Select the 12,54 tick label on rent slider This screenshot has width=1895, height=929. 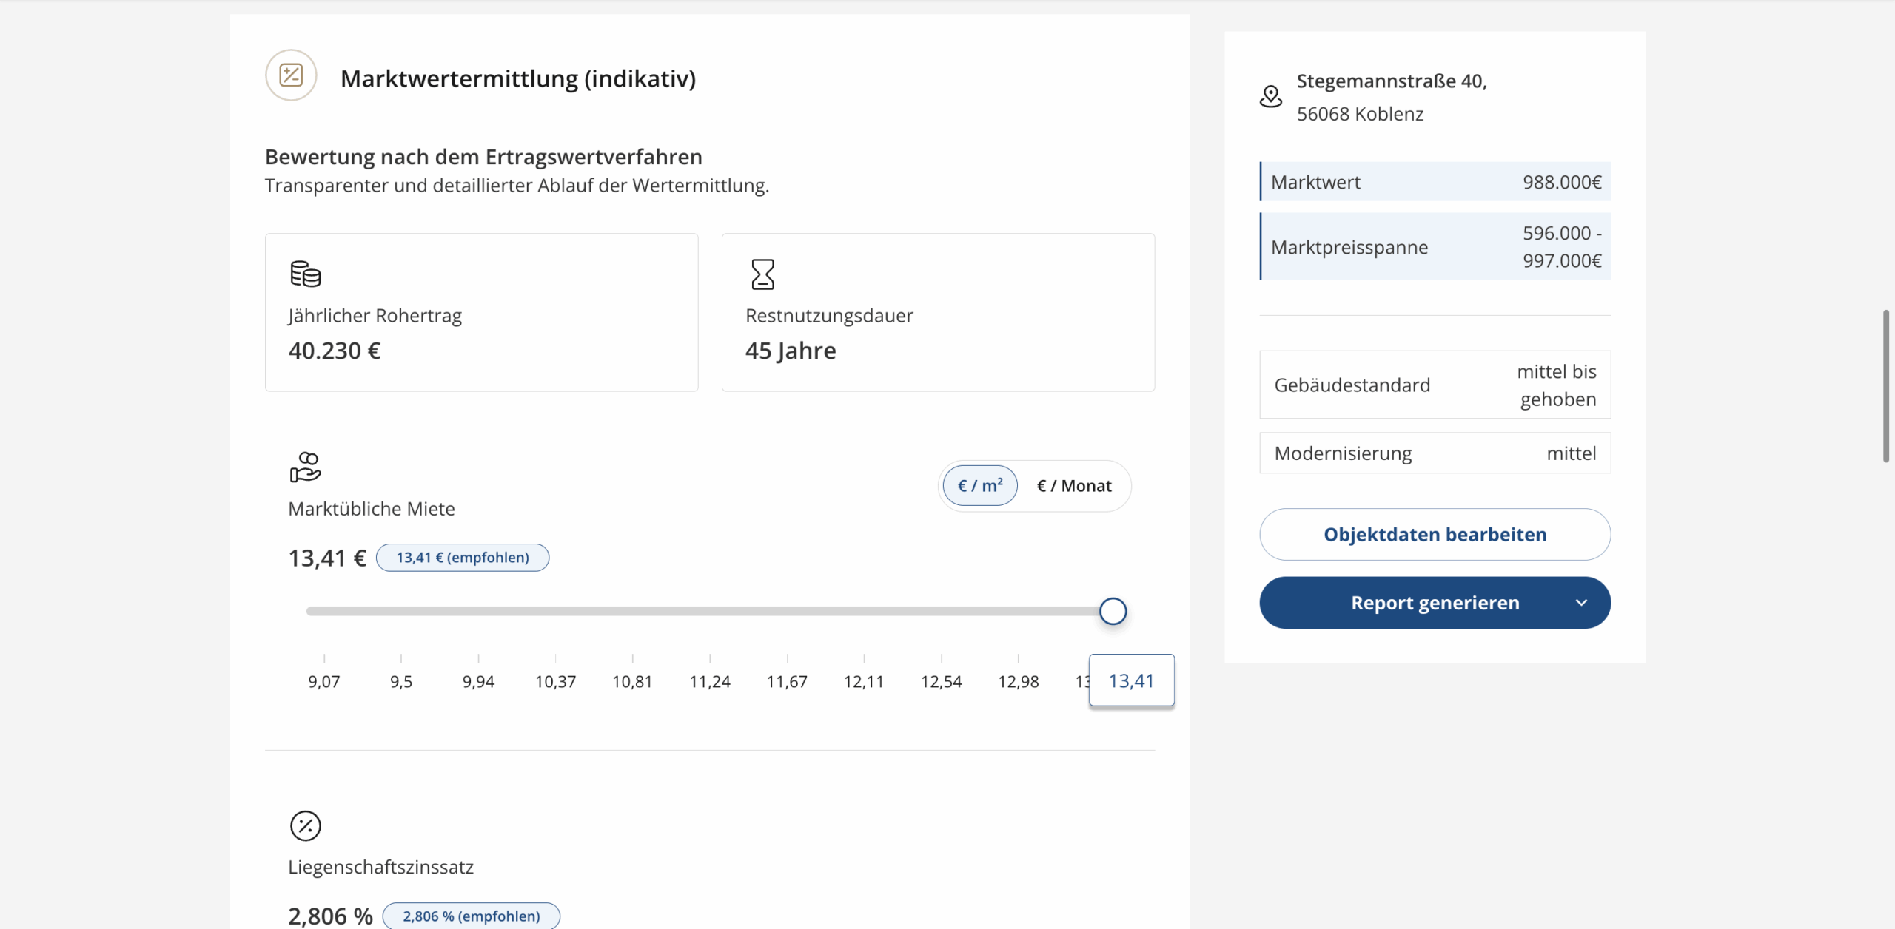[941, 680]
